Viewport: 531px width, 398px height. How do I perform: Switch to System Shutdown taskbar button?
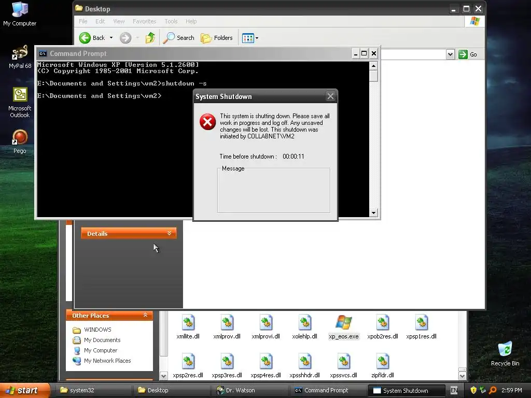pos(407,391)
